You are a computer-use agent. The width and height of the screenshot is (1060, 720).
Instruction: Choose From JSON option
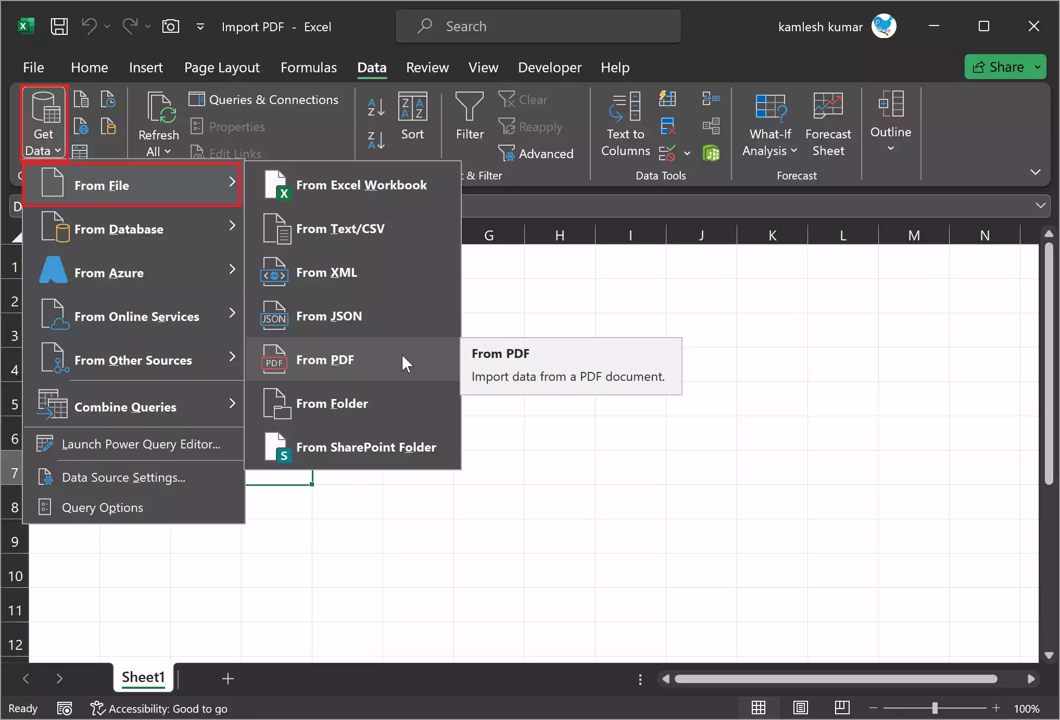[x=353, y=316]
